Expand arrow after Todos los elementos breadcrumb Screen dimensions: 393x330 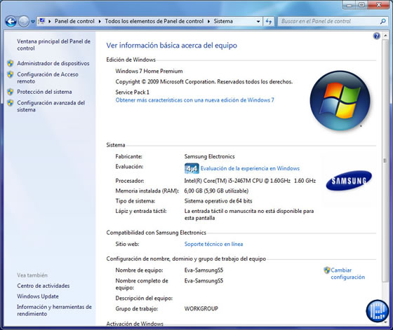click(208, 22)
